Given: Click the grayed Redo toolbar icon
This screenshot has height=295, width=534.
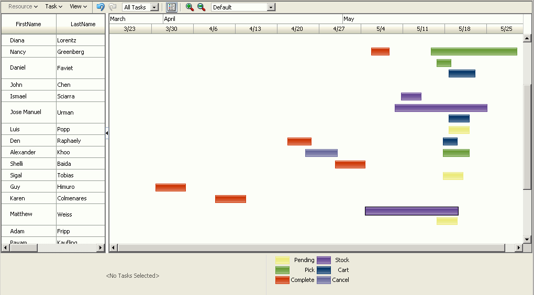Looking at the screenshot, I should [113, 7].
